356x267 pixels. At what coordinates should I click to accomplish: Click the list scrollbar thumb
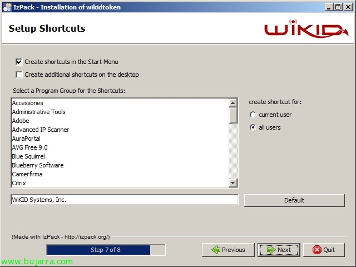pos(233,115)
